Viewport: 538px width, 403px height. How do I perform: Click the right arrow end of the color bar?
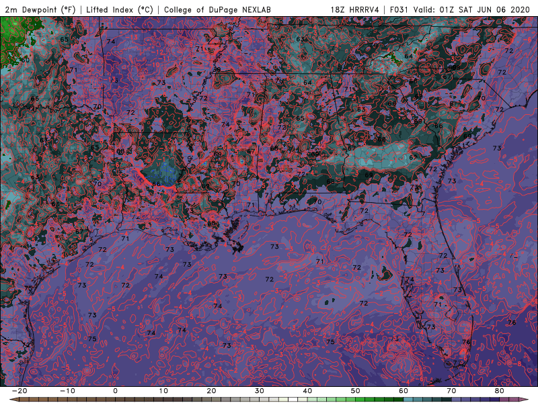[524, 400]
